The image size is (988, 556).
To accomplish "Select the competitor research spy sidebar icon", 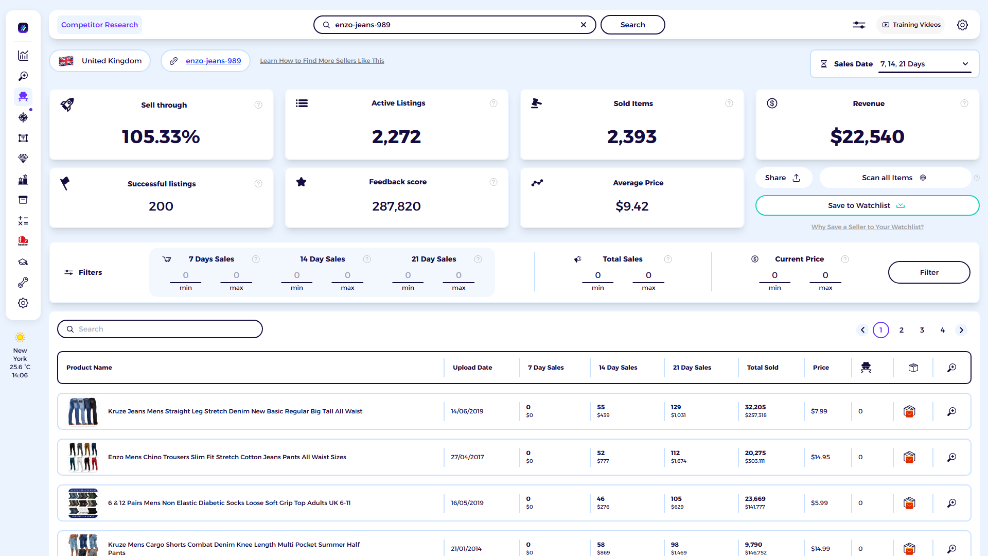I will point(23,97).
